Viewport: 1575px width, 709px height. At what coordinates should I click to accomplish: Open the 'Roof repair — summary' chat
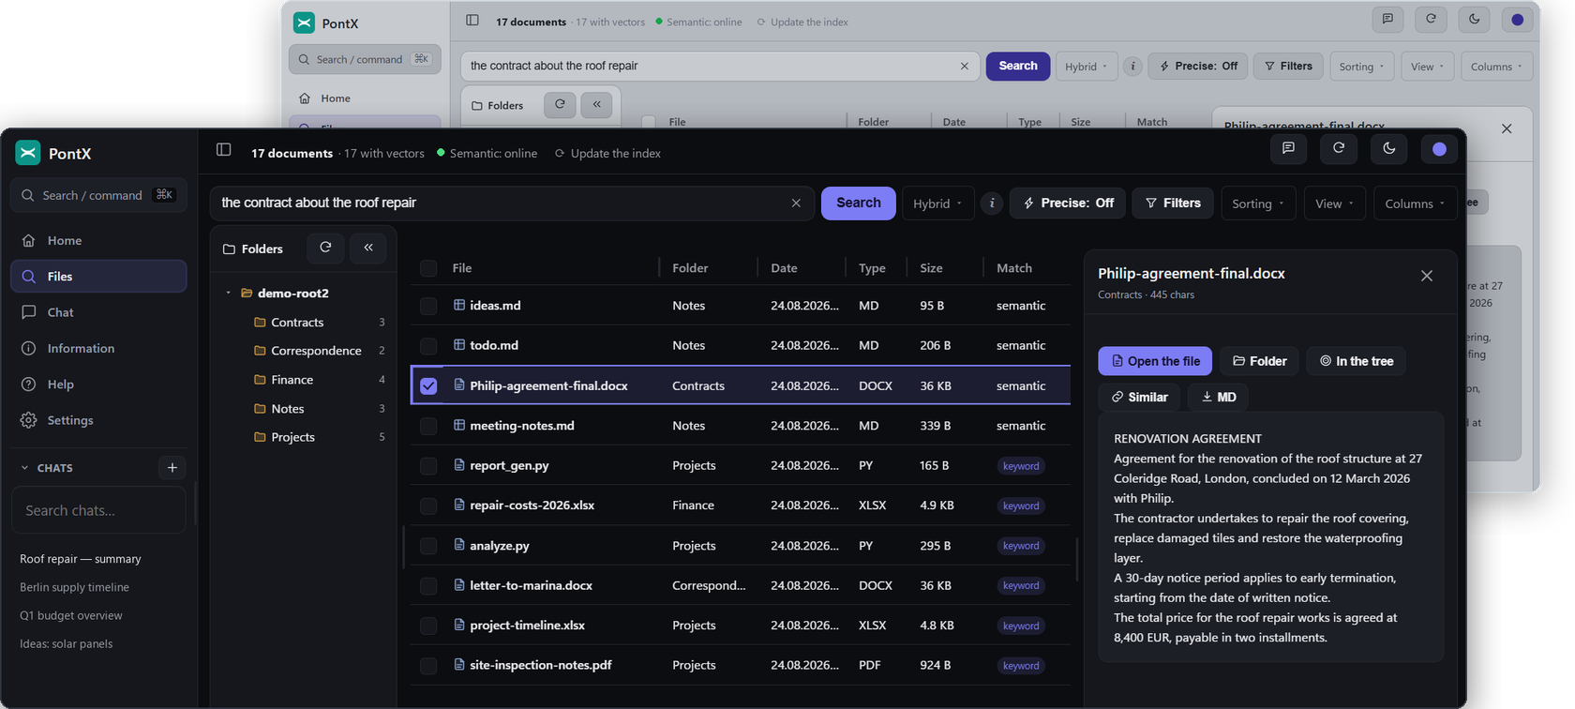(81, 559)
